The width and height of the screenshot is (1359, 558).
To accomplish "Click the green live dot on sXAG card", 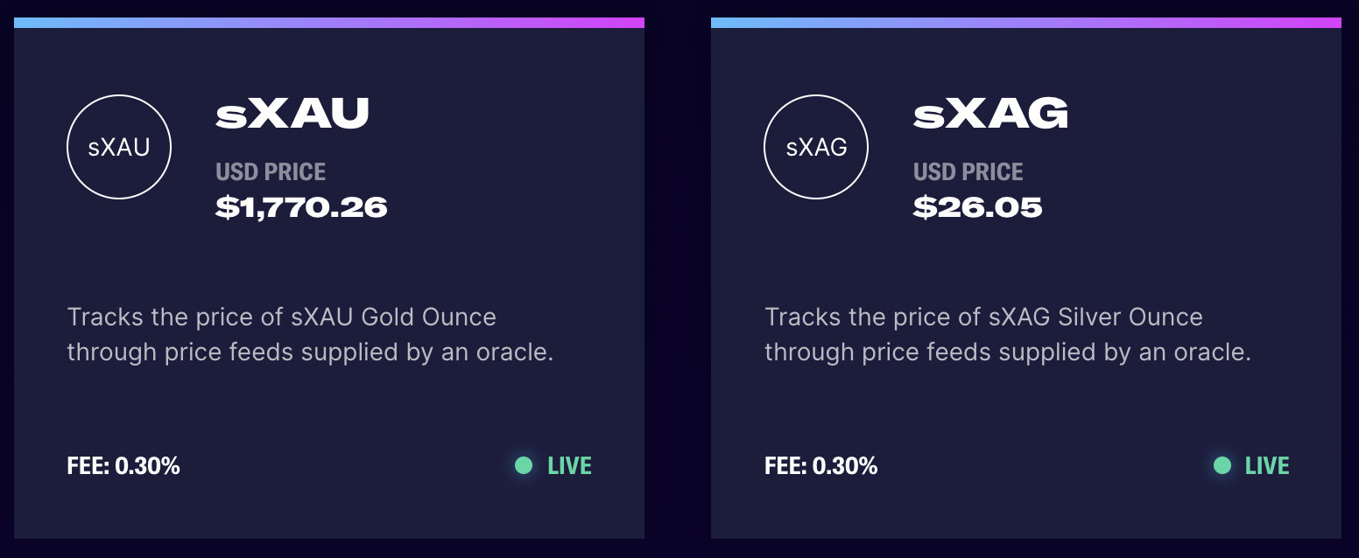I will click(1222, 465).
